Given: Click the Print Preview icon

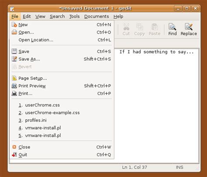Looking at the screenshot, I should click(x=14, y=86).
